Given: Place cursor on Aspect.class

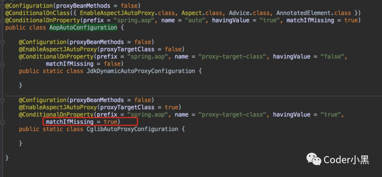Looking at the screenshot, I should [202, 13].
